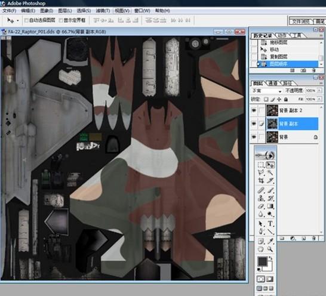
Task: Toggle lock image pixels
Action: coord(273,99)
